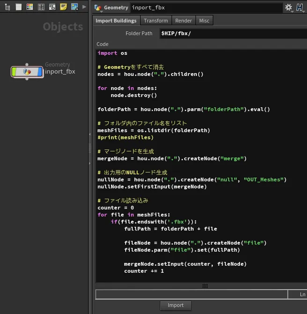Image resolution: width=307 pixels, height=314 pixels.
Task: Add a background image to network
Action: 75,7
